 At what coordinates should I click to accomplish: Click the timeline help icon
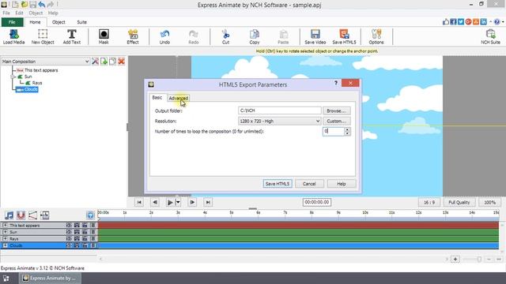tap(90, 215)
